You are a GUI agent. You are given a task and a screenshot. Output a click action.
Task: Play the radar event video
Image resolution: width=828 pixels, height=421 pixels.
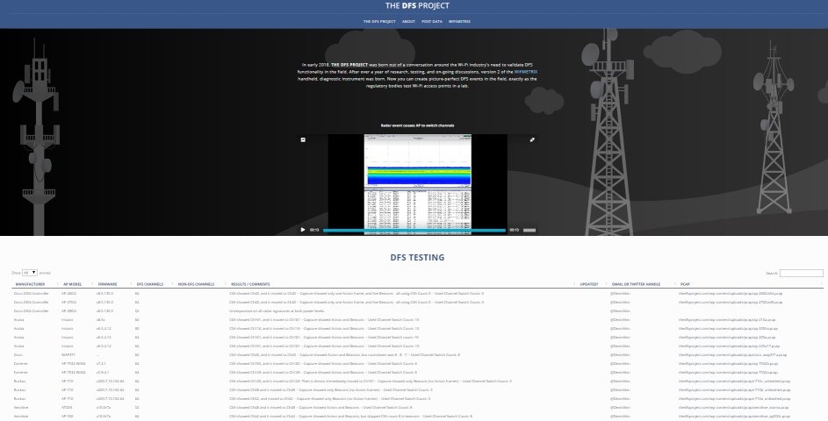(304, 230)
